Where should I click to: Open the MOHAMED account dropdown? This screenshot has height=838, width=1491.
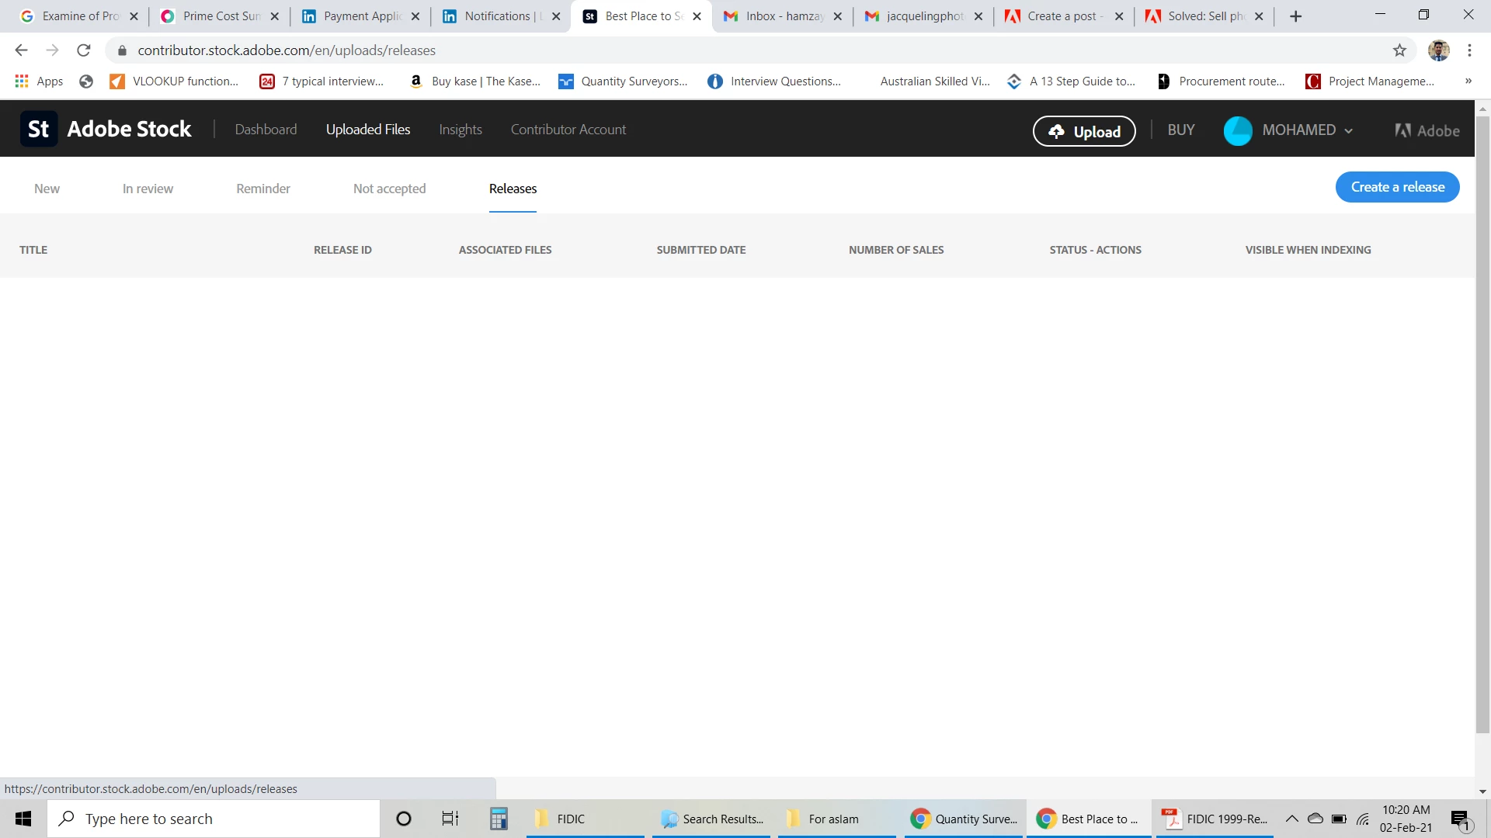pos(1307,130)
